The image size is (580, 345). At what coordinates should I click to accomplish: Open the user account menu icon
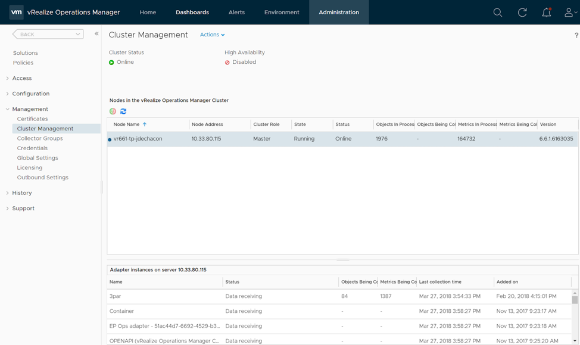(x=570, y=13)
